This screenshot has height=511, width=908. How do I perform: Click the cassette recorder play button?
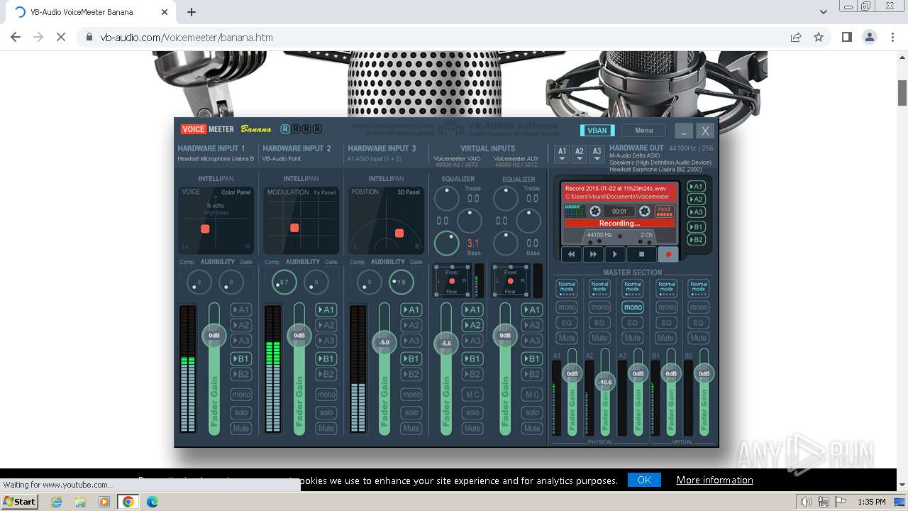click(615, 254)
